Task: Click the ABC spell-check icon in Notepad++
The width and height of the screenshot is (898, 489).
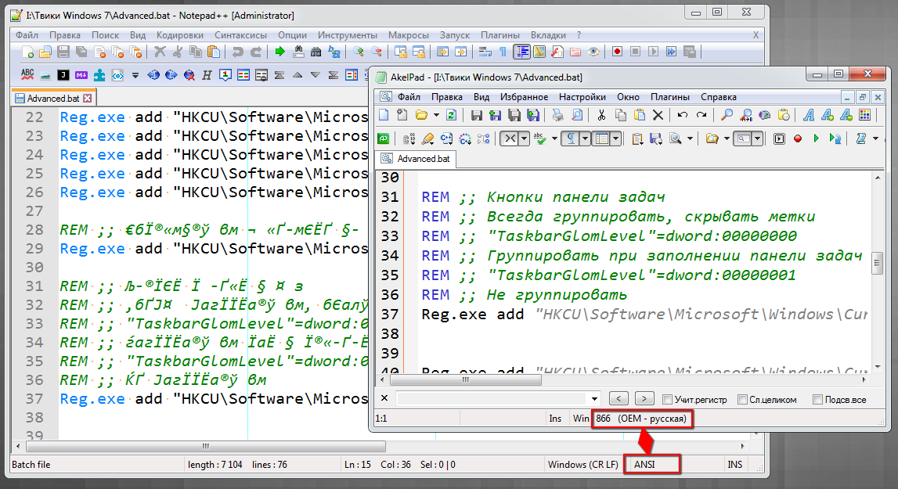Action: pyautogui.click(x=27, y=75)
